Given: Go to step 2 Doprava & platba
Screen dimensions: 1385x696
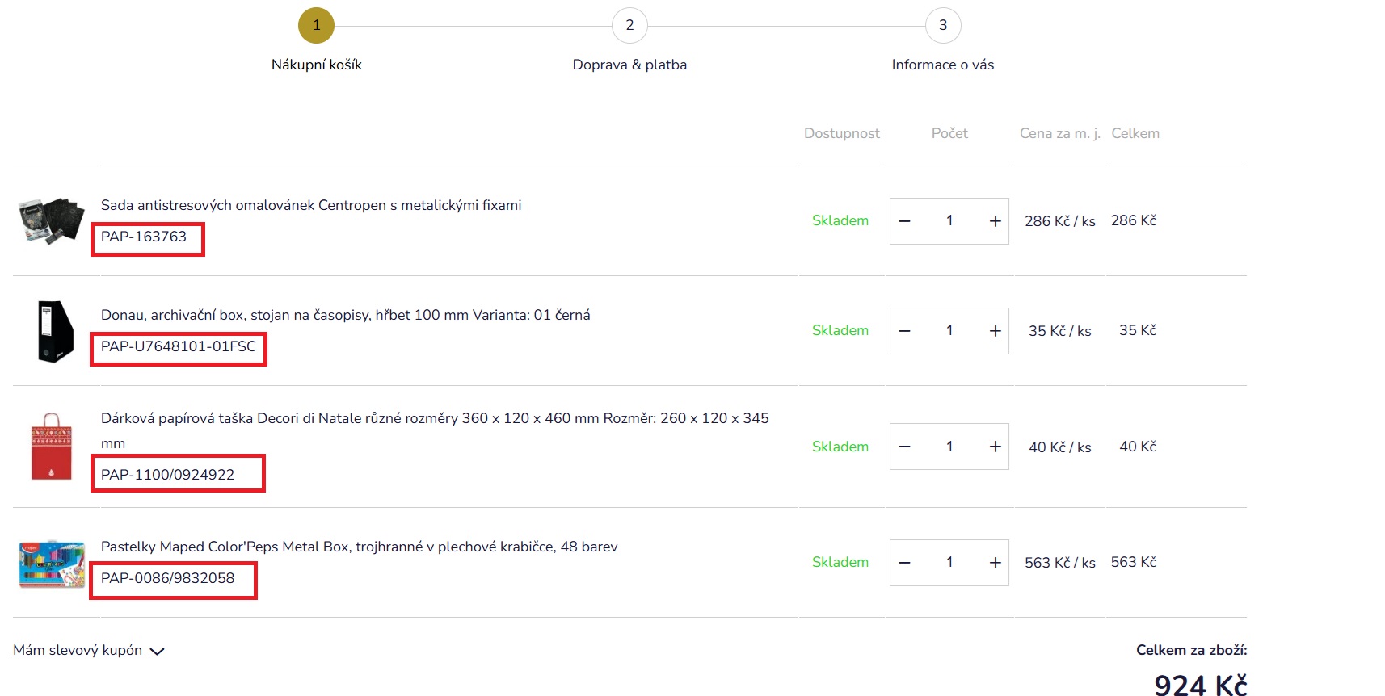Looking at the screenshot, I should [629, 26].
